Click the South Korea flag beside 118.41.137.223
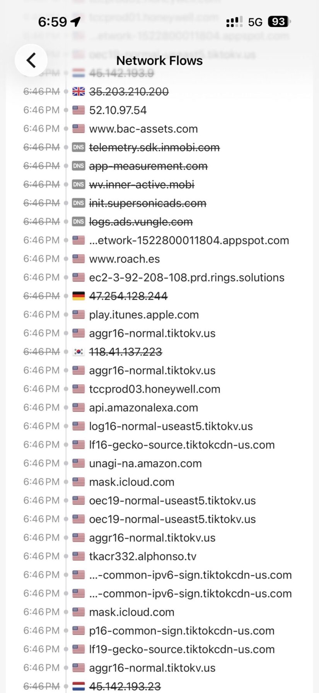319x693 pixels. pyautogui.click(x=78, y=352)
